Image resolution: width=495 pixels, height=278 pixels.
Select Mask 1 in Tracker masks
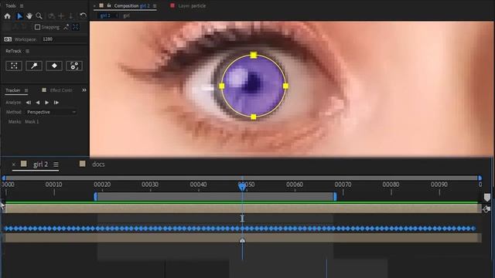click(x=32, y=122)
